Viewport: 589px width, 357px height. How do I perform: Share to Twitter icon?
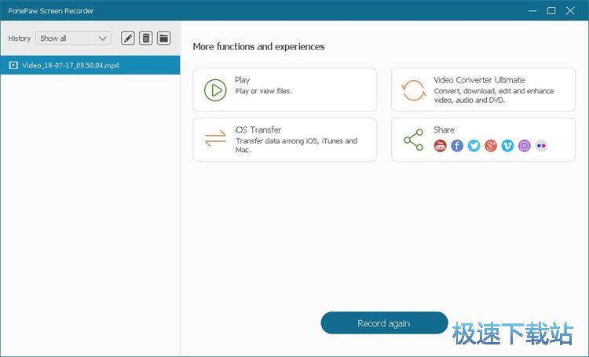[474, 146]
